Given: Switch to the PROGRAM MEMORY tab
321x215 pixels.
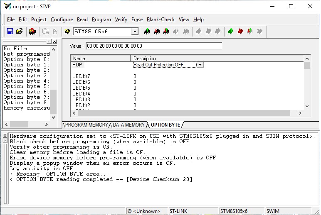Looking at the screenshot, I should click(86, 125).
